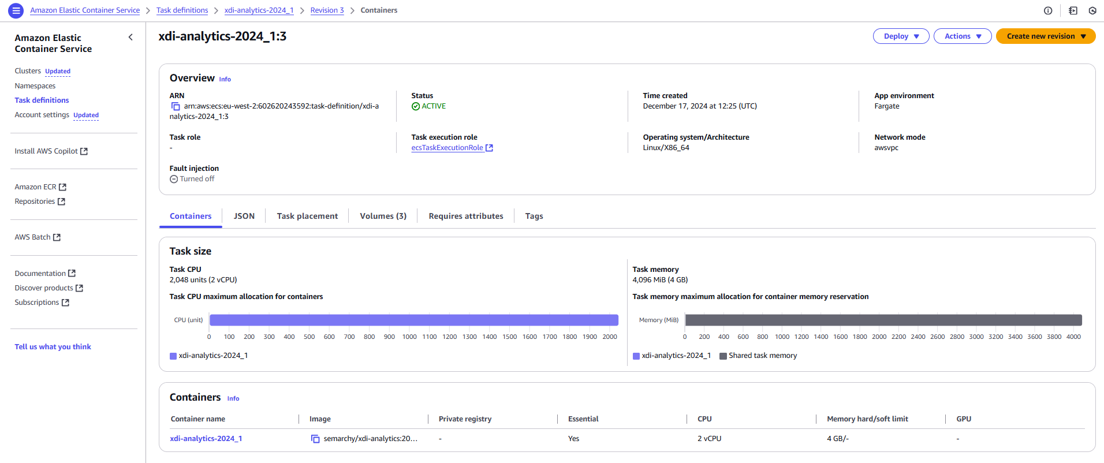The width and height of the screenshot is (1104, 463).
Task: Open Discover products link
Action: (49, 288)
